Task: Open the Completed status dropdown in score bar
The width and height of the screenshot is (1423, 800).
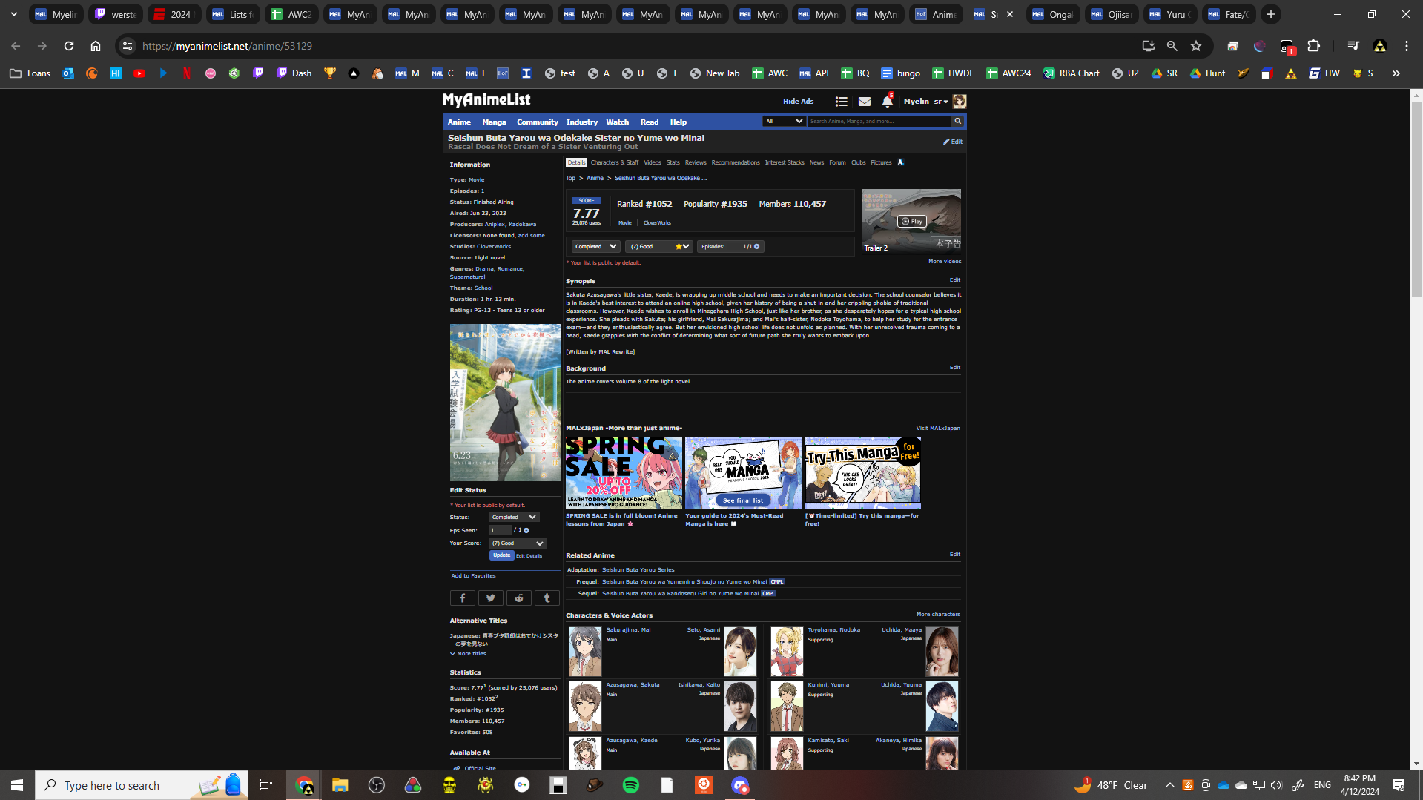Action: pos(595,247)
